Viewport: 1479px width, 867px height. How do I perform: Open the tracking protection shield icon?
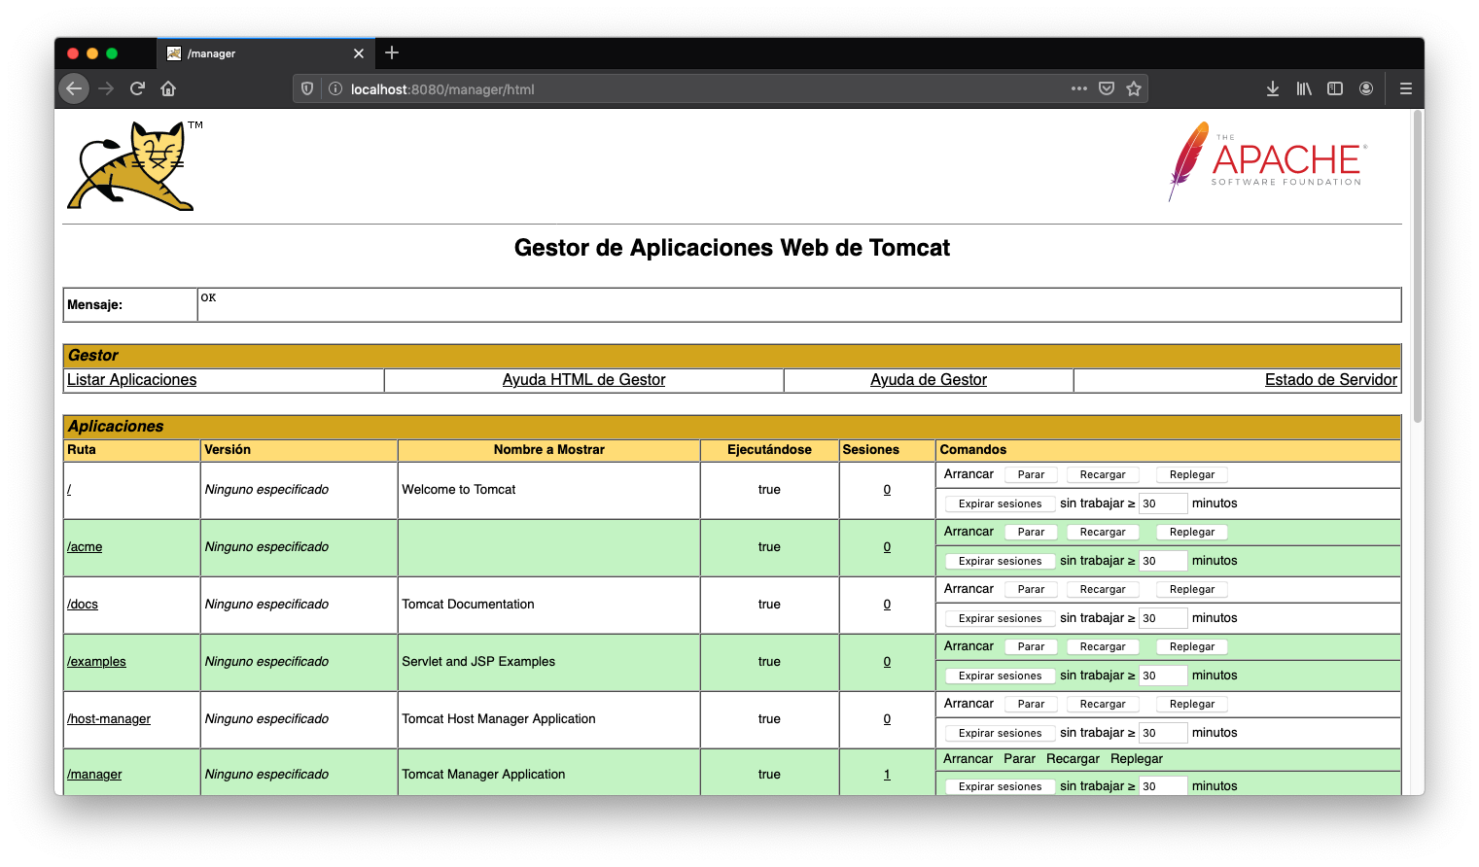pos(307,88)
